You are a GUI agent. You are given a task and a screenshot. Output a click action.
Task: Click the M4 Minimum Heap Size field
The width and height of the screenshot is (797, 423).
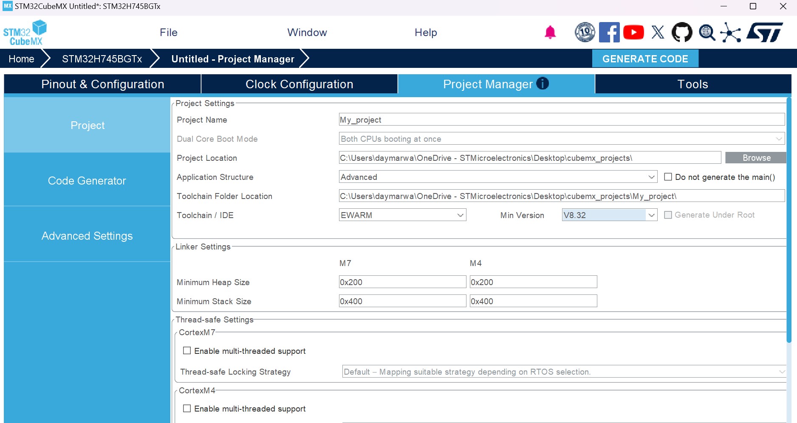[x=533, y=282]
